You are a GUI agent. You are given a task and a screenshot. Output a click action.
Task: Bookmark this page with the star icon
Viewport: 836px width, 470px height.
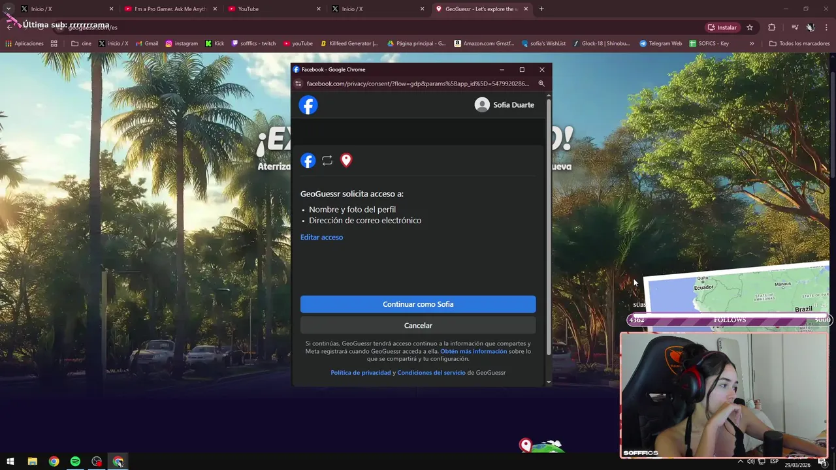coord(750,27)
